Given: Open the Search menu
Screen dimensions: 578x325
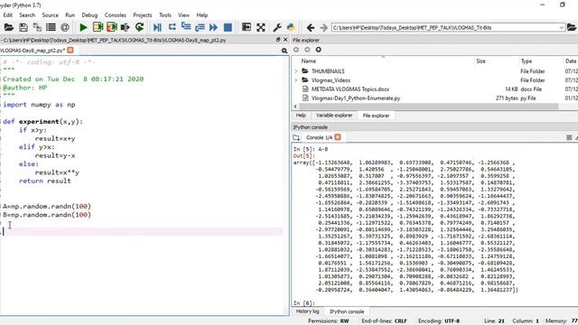Looking at the screenshot, I should (x=27, y=15).
